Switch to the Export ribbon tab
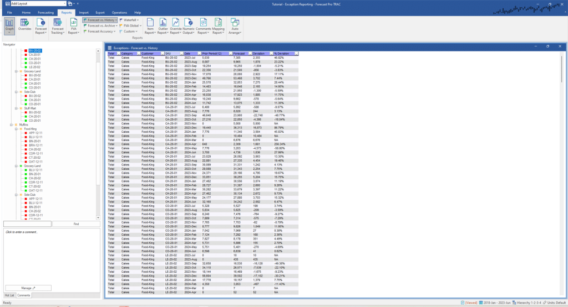 100,13
